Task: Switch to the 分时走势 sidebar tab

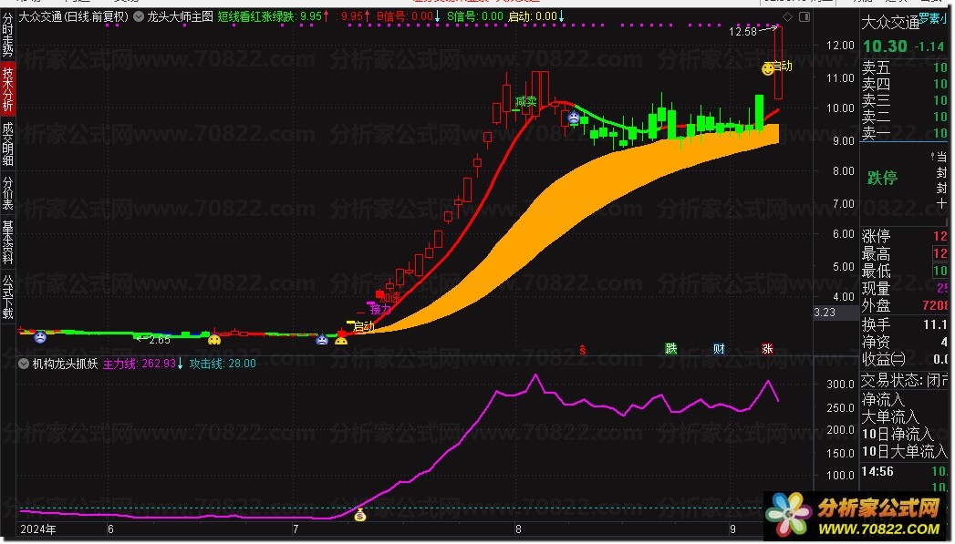Action: [8, 34]
